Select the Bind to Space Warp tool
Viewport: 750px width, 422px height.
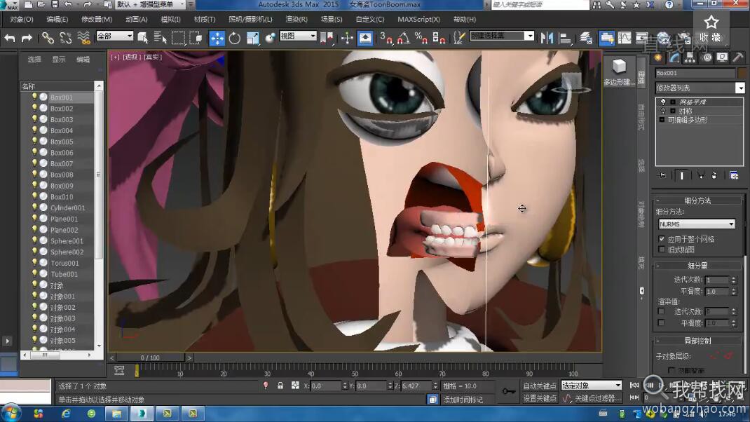83,38
